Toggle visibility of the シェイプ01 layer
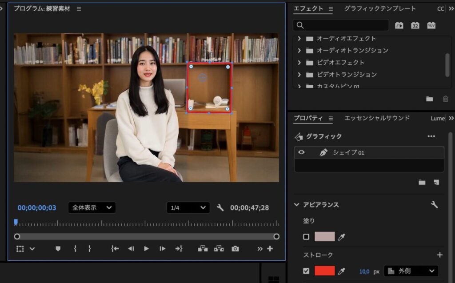The width and height of the screenshot is (455, 283). [301, 152]
